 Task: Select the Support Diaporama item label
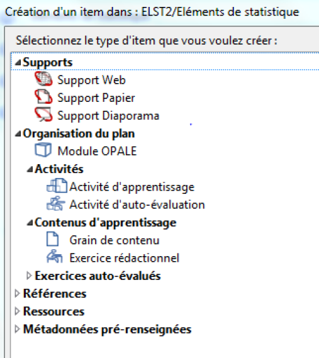click(108, 116)
